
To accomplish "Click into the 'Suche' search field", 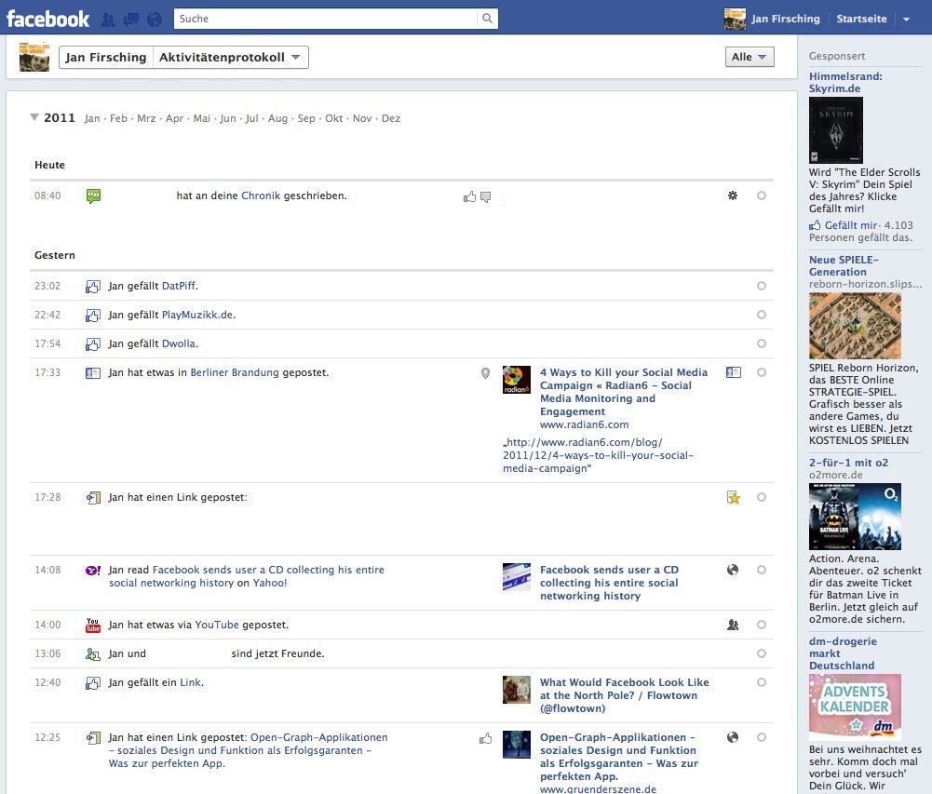I will pyautogui.click(x=326, y=19).
